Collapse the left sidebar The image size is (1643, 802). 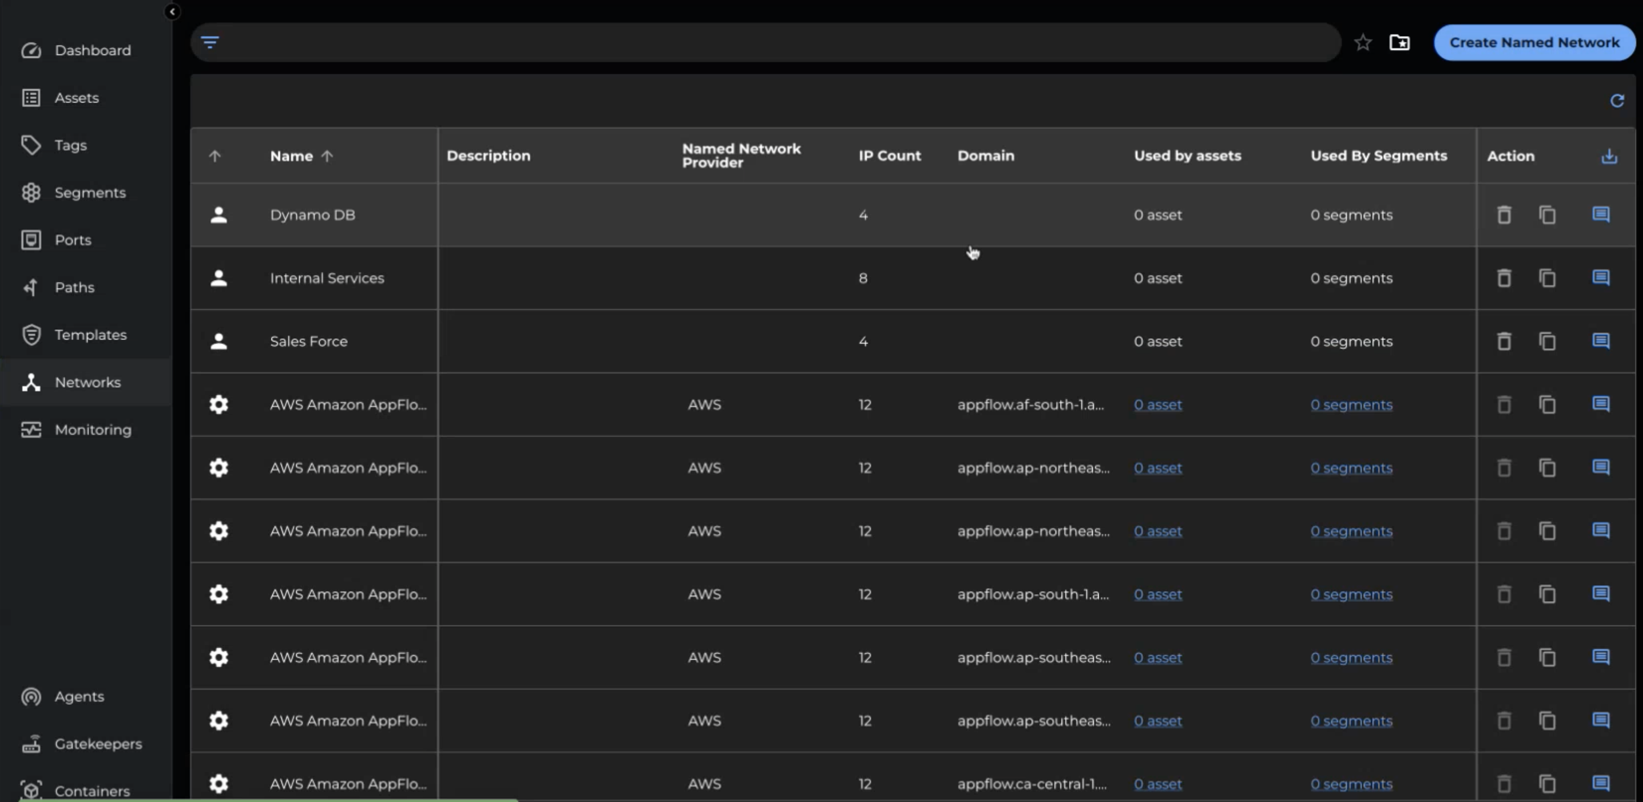[172, 12]
